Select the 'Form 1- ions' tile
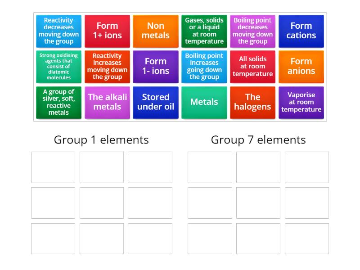The width and height of the screenshot is (360, 270). [x=156, y=67]
